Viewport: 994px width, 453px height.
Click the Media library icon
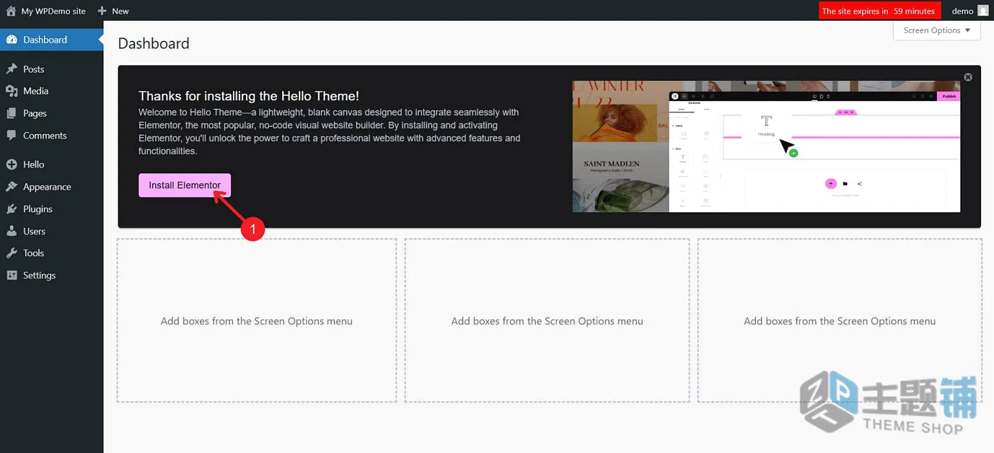click(12, 91)
